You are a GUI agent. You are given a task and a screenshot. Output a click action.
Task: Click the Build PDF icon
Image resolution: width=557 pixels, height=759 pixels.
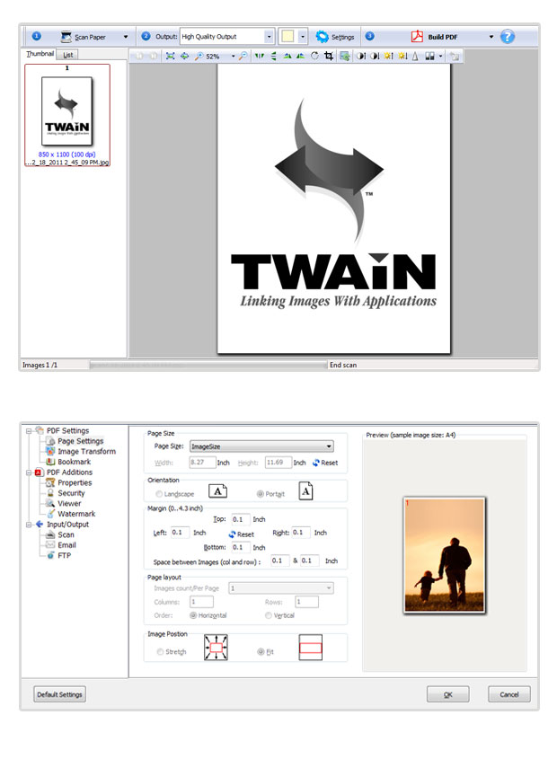tap(417, 37)
